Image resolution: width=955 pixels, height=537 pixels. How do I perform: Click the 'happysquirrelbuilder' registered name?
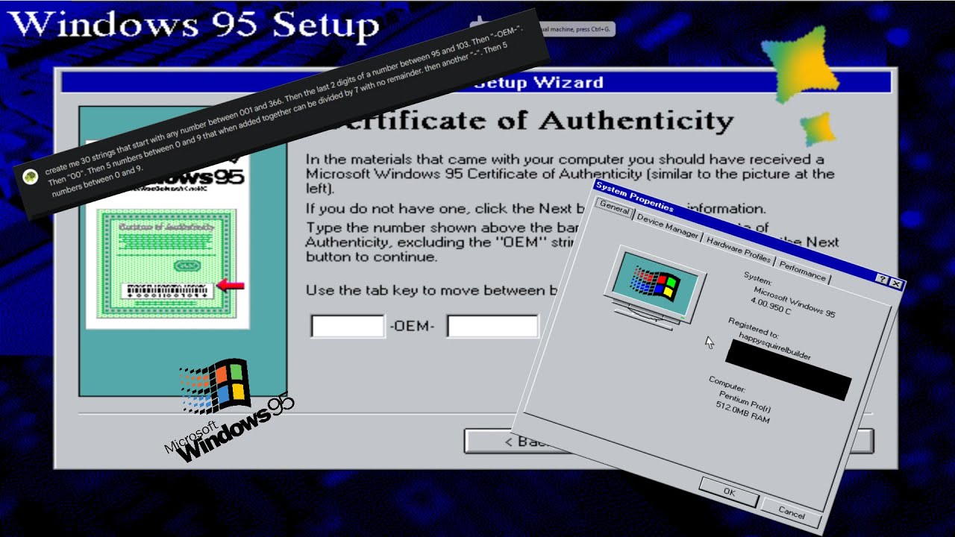[774, 347]
